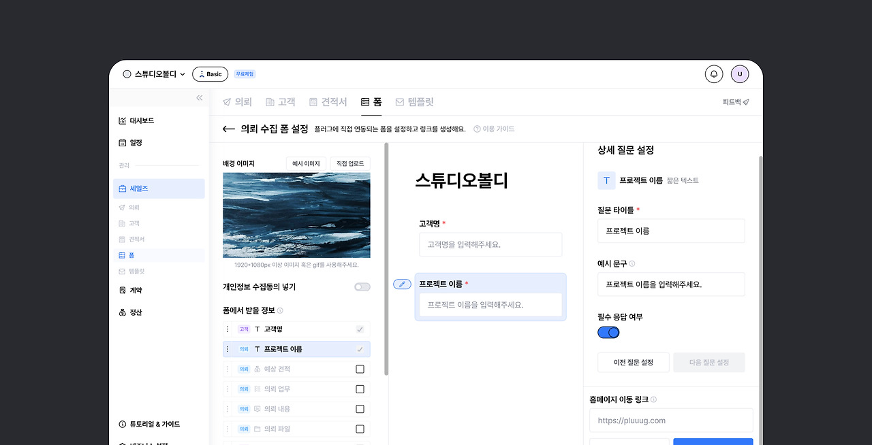Click the checkmark on the 프로젝트 이름 row

click(360, 349)
